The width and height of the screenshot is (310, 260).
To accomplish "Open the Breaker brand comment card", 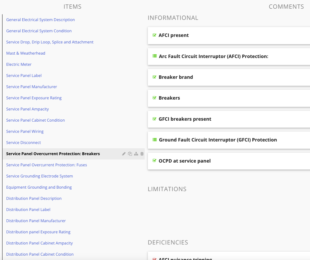I will (229, 77).
